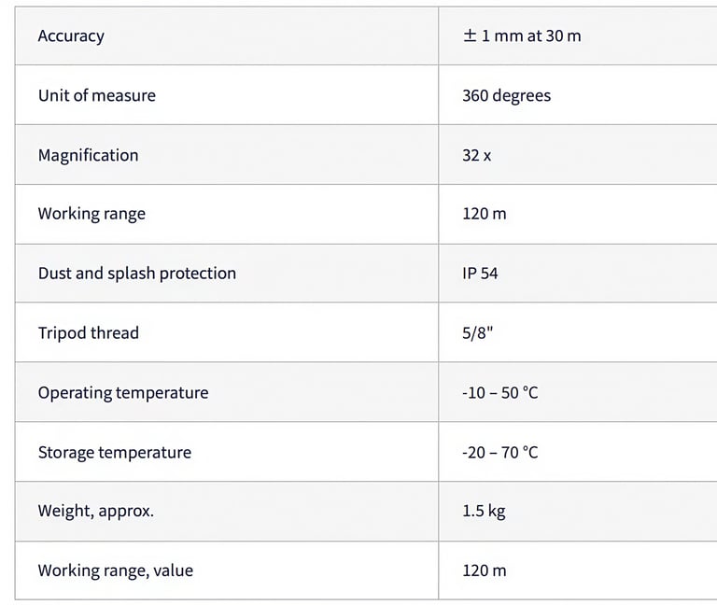
Task: Click the Magnification row label
Action: [89, 155]
